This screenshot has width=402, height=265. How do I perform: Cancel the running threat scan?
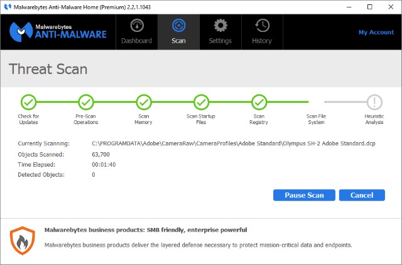361,195
